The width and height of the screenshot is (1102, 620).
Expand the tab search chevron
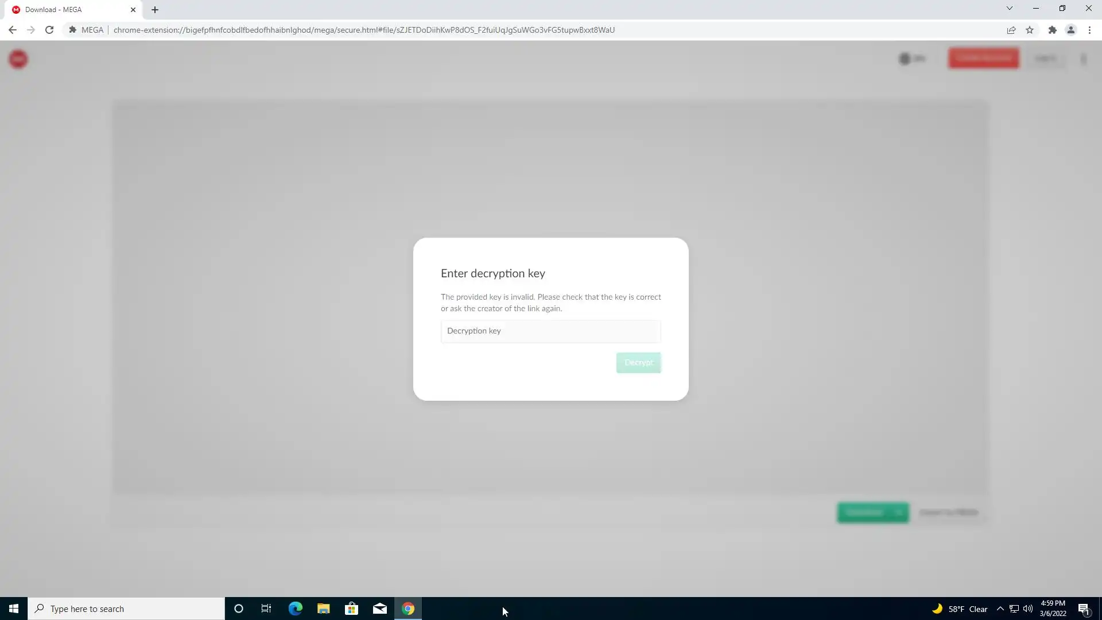click(1009, 8)
